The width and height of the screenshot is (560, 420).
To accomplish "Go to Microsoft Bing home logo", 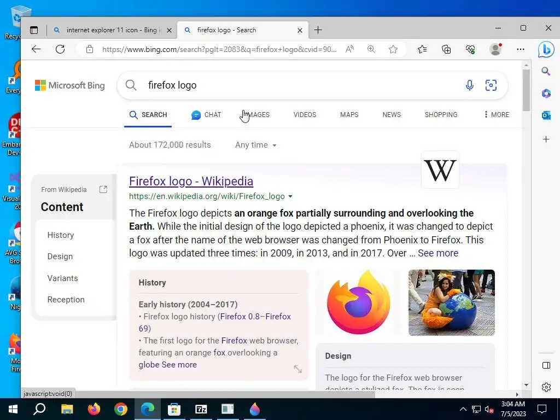I will (x=69, y=85).
